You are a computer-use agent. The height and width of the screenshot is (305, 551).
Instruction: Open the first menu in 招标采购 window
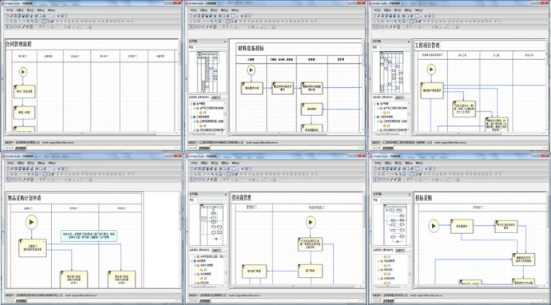point(378,163)
